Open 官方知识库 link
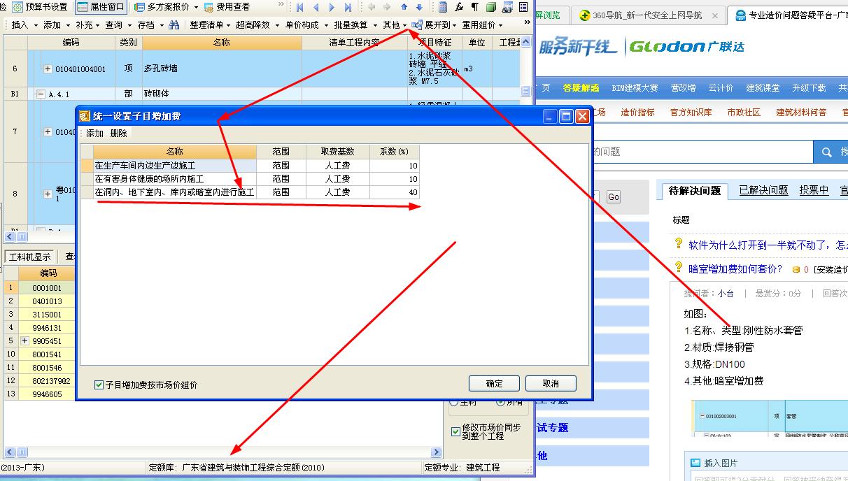 tap(691, 113)
